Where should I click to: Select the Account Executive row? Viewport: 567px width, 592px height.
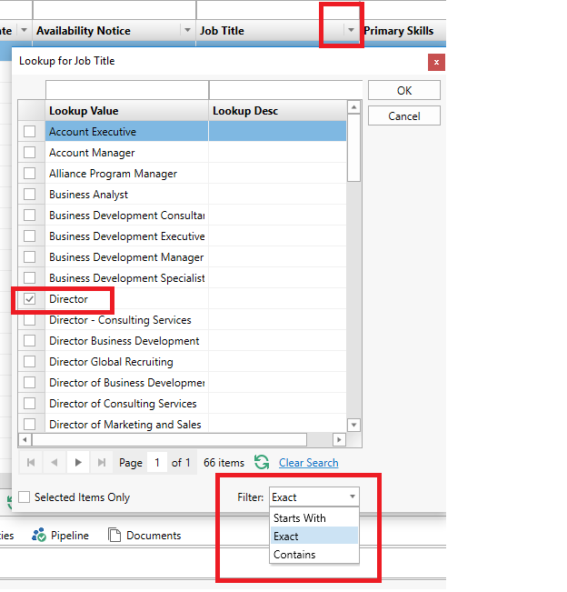(183, 131)
